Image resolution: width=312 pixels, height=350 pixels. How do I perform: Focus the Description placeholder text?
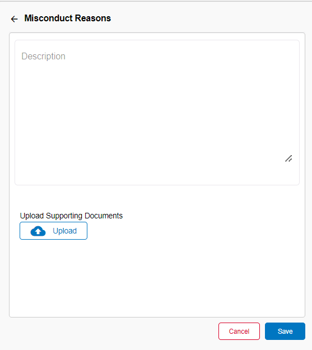(43, 56)
